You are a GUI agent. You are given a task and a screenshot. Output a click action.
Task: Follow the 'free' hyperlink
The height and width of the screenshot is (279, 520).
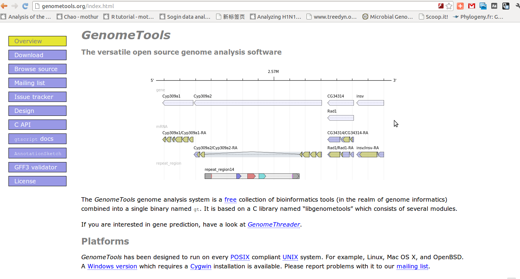coord(230,199)
